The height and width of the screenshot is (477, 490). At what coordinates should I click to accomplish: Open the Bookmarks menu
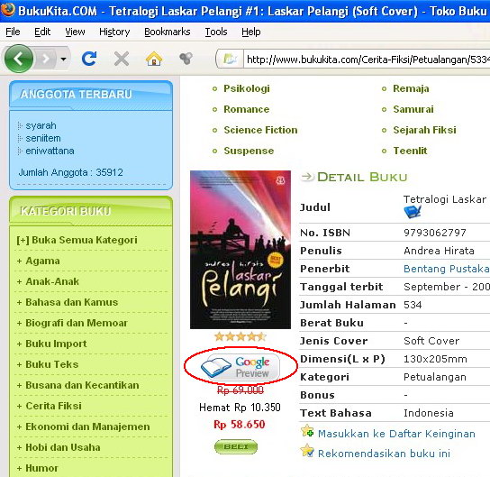pos(168,32)
